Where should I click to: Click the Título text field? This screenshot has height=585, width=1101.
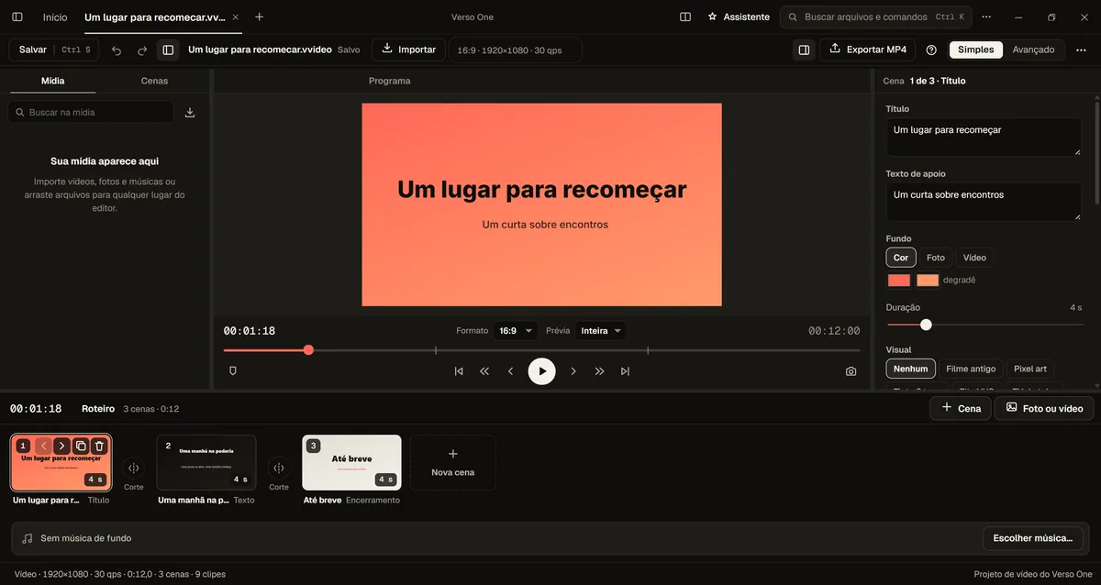[984, 137]
